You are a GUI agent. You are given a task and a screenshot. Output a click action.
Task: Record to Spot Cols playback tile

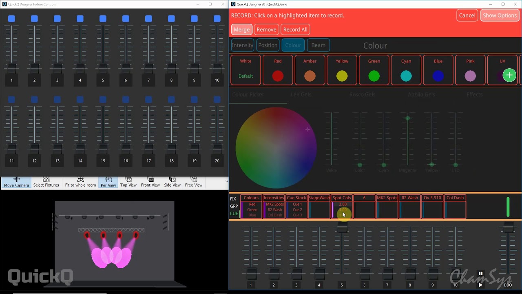pyautogui.click(x=342, y=207)
